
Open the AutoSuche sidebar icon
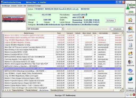(130, 62)
